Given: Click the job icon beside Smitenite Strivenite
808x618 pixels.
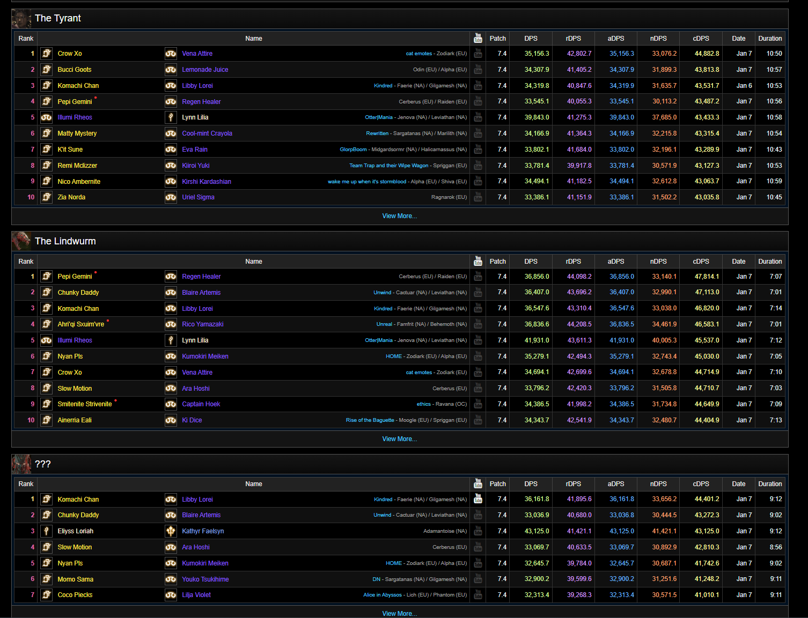Looking at the screenshot, I should coord(47,404).
